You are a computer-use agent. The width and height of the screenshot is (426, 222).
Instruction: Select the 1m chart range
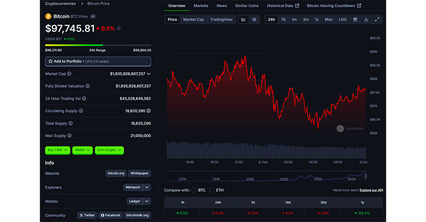pyautogui.click(x=294, y=19)
